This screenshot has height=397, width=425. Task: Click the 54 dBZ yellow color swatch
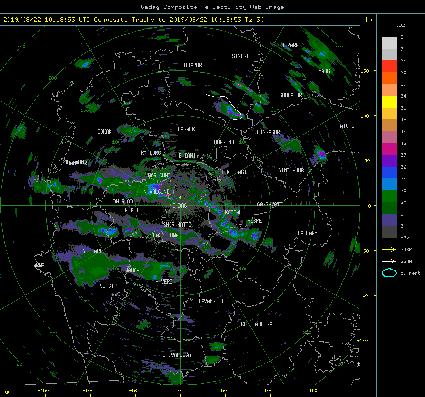tap(389, 101)
